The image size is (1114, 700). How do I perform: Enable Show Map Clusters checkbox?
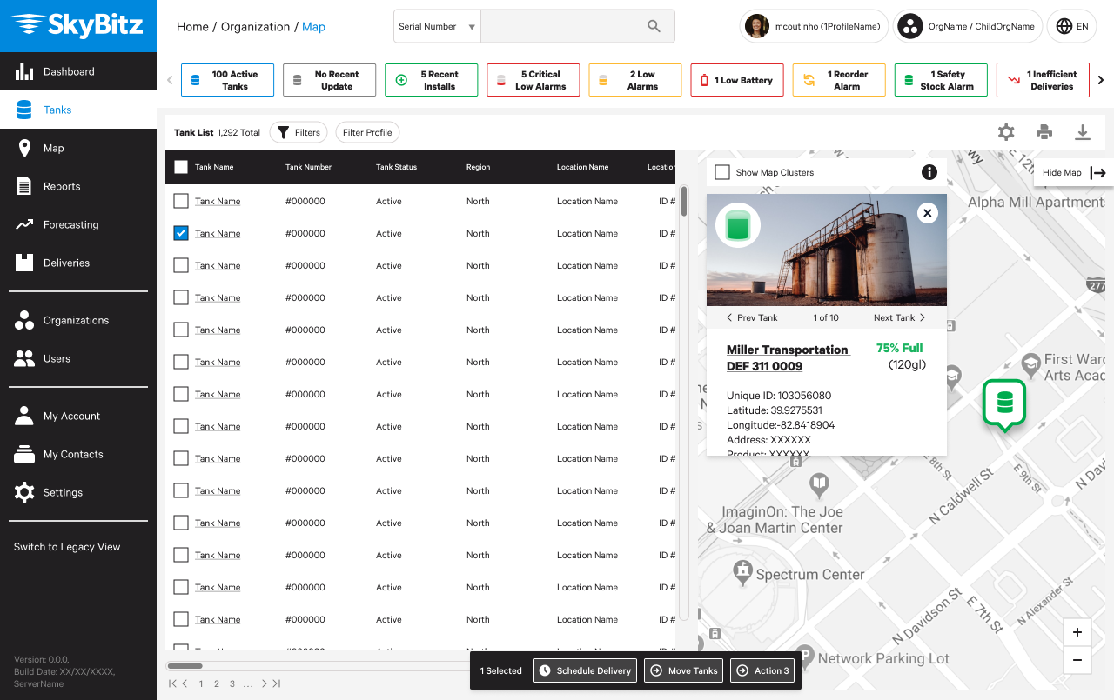(x=722, y=172)
